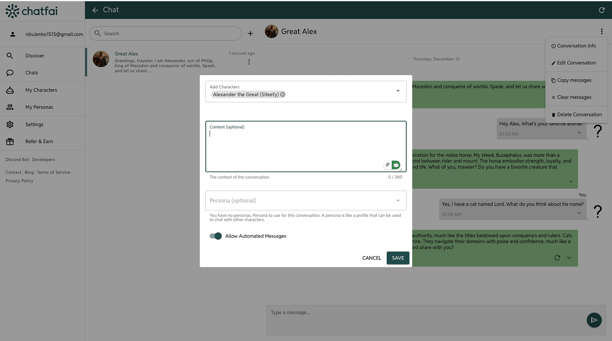
Task: Expand chevron on last green reply message
Action: point(569,258)
